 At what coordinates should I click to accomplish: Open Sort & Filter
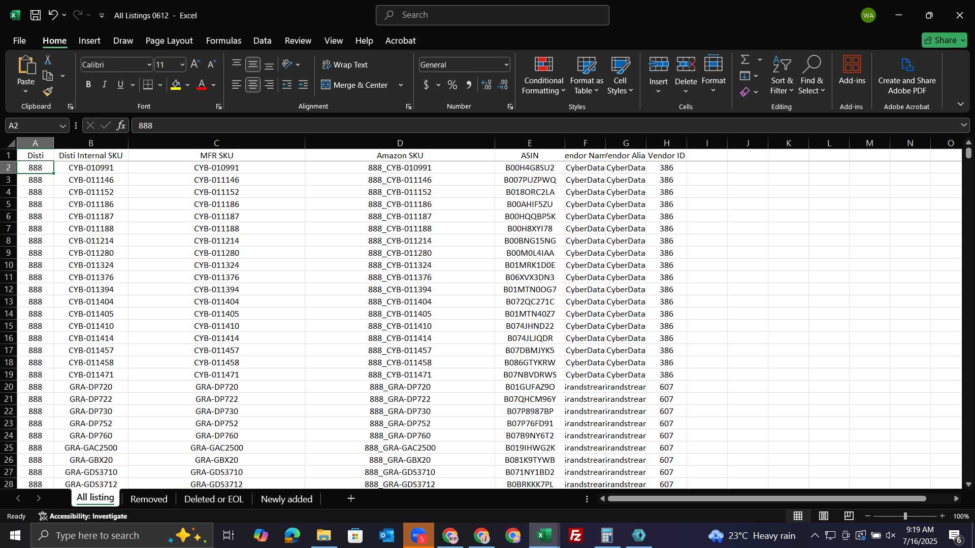(782, 75)
